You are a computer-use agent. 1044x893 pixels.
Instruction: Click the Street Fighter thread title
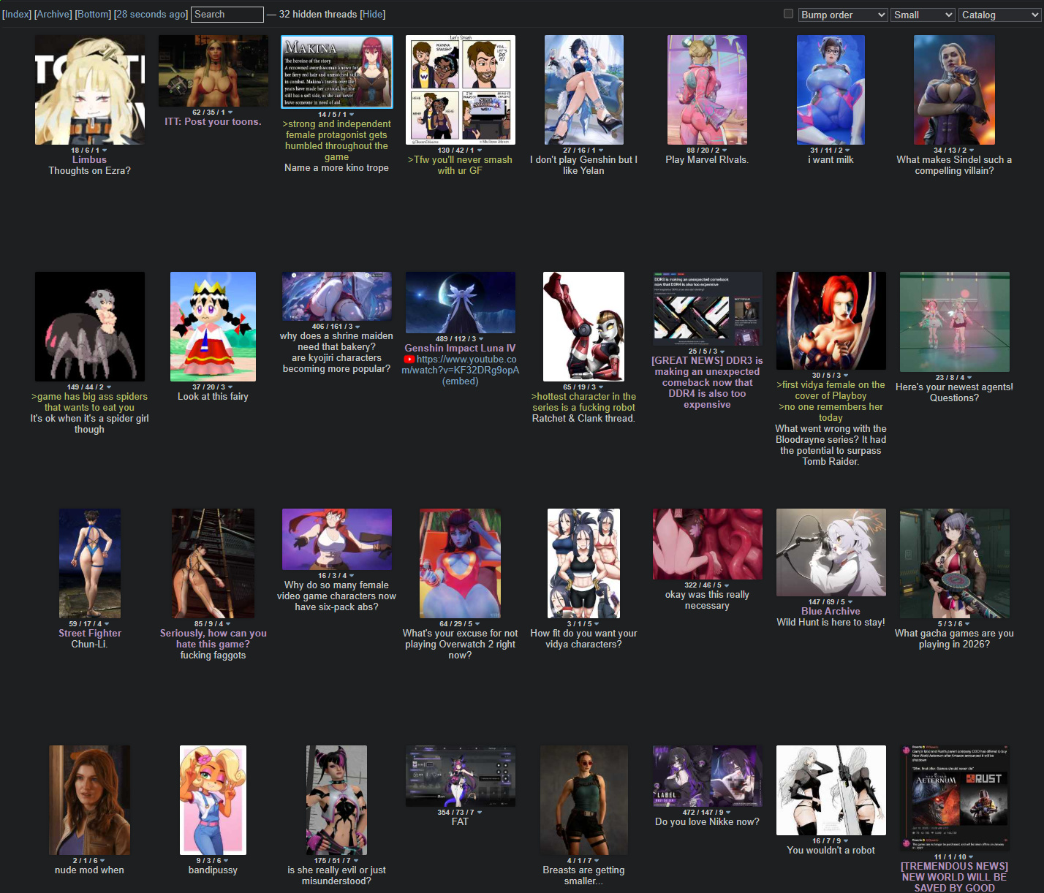click(x=89, y=633)
